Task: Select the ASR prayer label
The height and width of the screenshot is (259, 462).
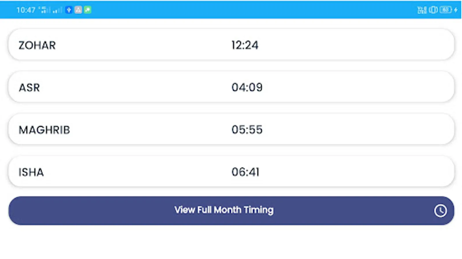Action: click(x=29, y=87)
